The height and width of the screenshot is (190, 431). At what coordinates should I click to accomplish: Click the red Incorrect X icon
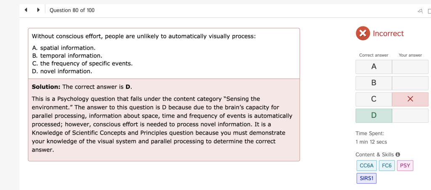[363, 34]
